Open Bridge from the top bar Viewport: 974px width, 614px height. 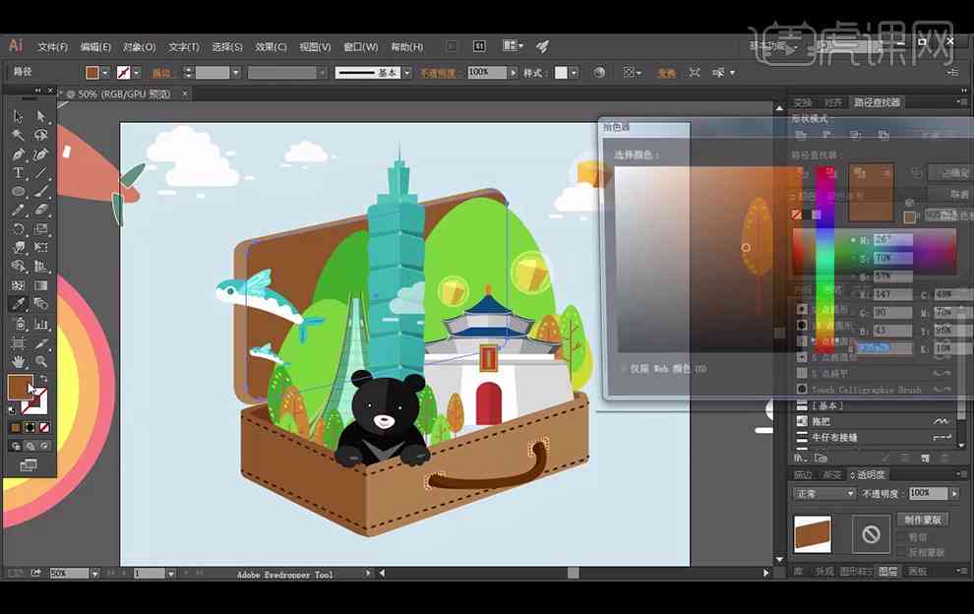(x=453, y=46)
